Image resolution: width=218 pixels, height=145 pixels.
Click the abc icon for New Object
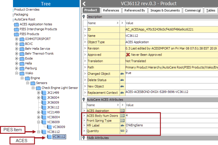pyautogui.click(x=122, y=86)
